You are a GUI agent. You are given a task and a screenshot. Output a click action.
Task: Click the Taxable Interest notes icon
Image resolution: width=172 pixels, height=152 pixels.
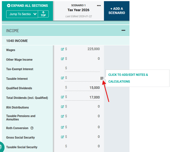point(102,78)
